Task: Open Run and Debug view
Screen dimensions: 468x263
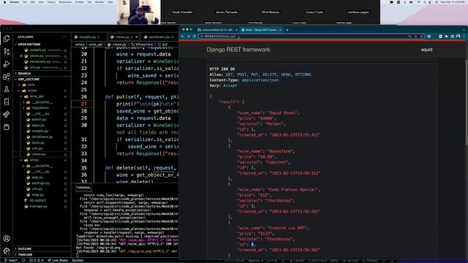Action: [7, 64]
